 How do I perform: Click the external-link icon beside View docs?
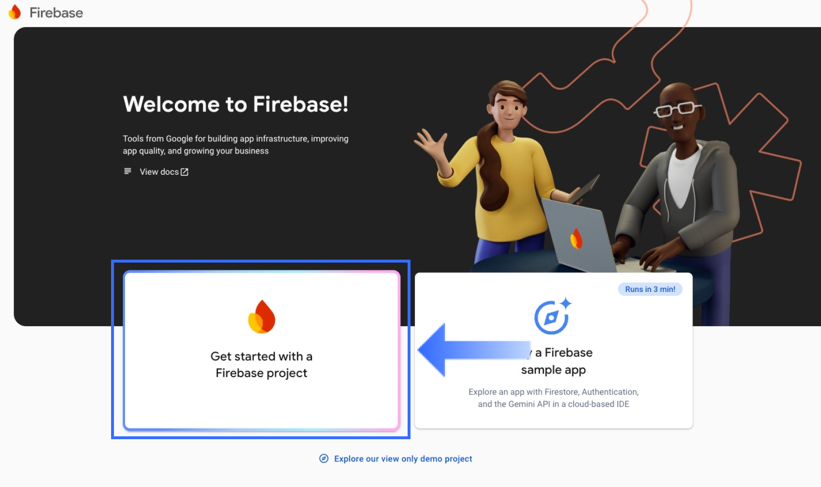tap(184, 172)
